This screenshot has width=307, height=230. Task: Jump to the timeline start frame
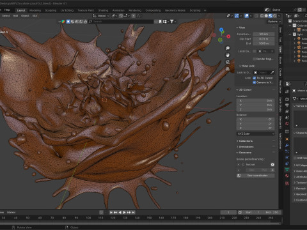(111, 212)
